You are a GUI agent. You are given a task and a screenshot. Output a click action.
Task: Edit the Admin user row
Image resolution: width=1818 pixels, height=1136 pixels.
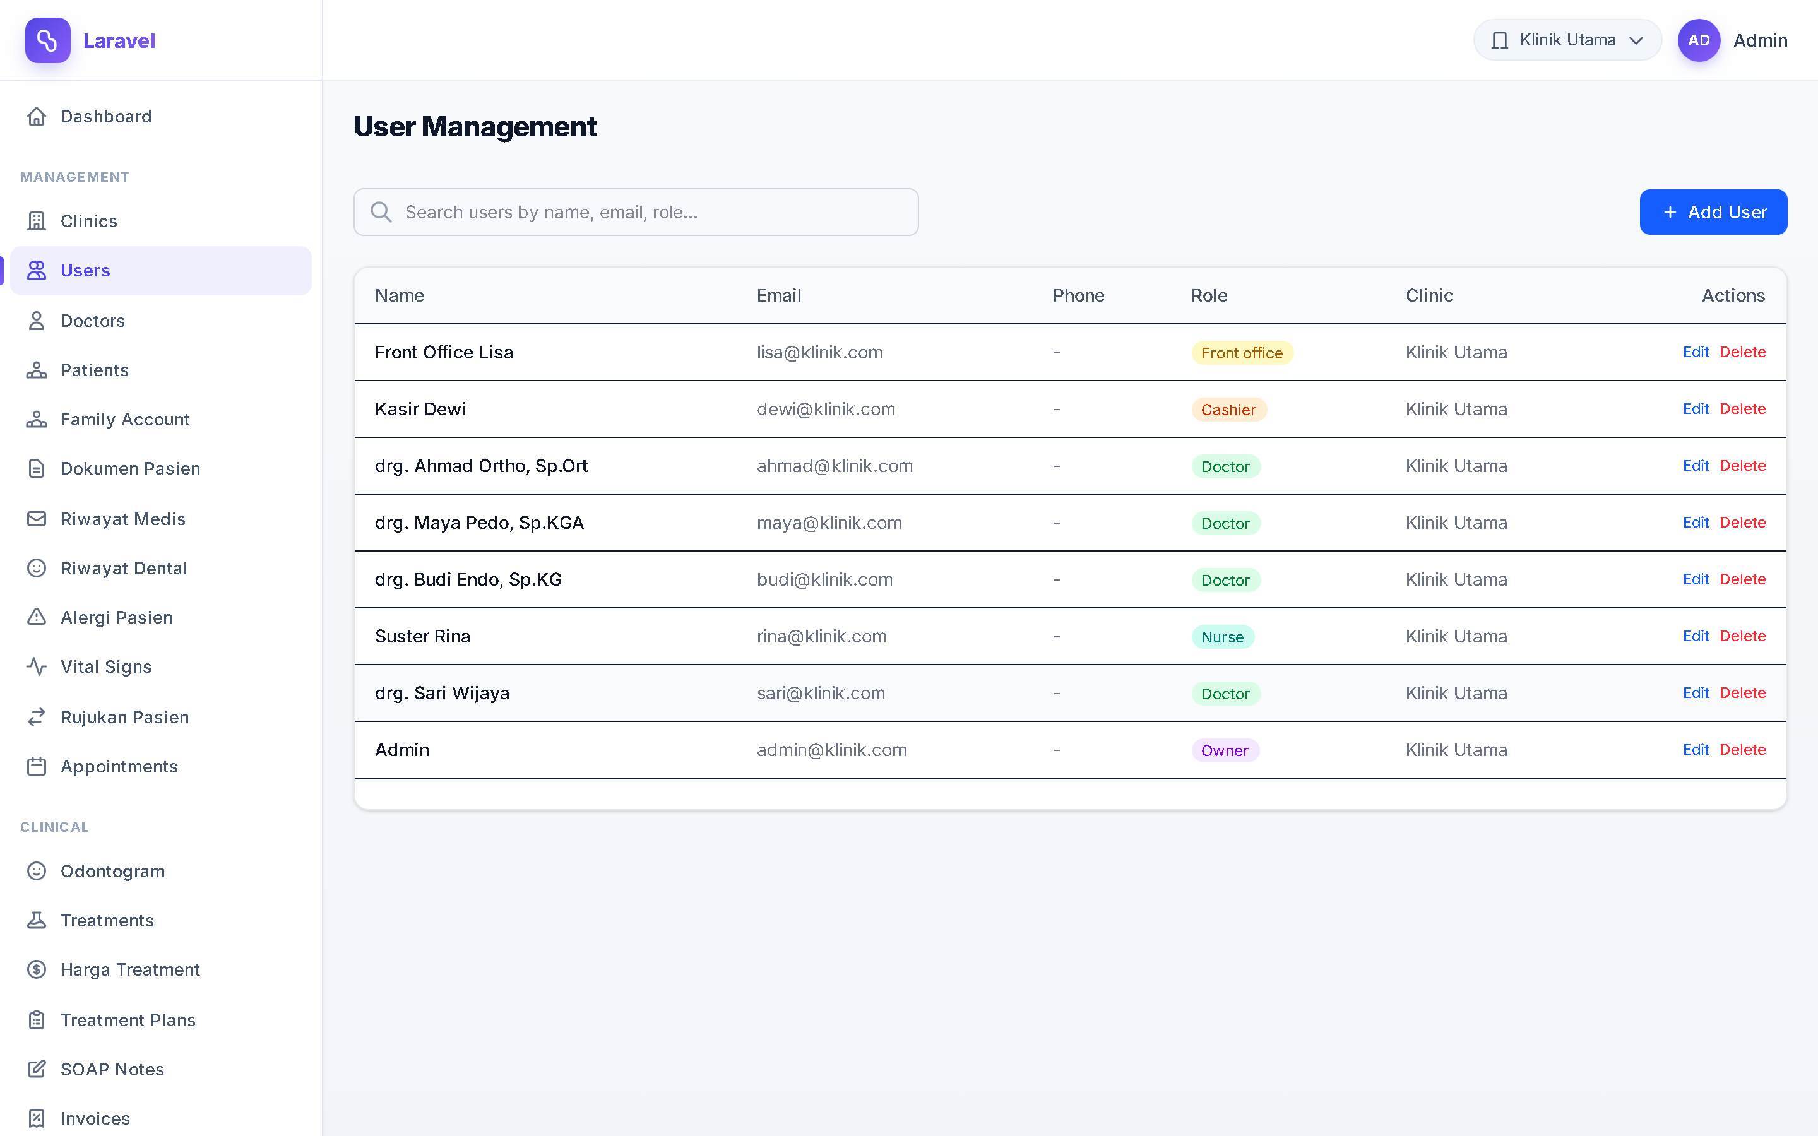tap(1696, 750)
